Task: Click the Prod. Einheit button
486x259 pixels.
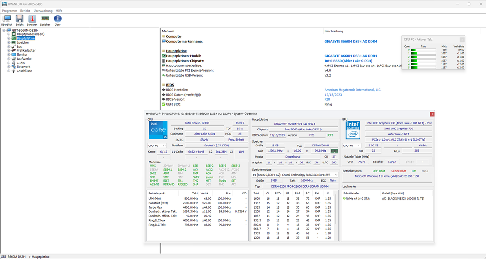Action: tap(236, 140)
